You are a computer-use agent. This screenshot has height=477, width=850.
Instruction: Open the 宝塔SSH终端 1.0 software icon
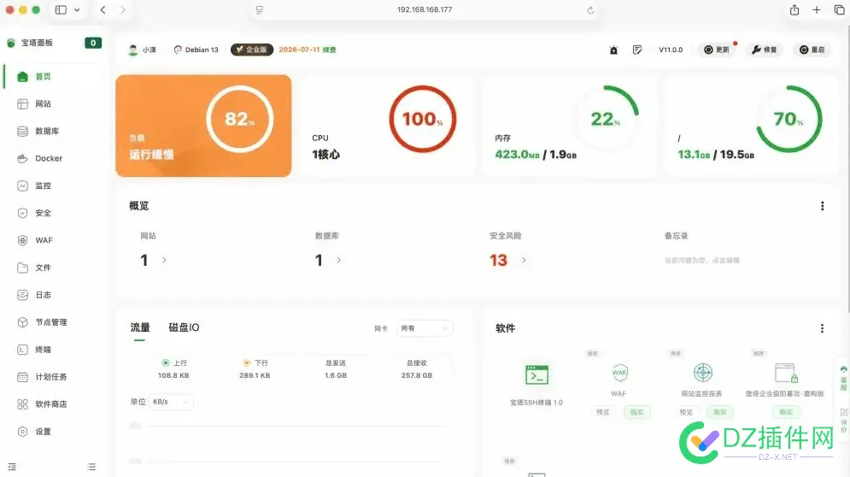point(536,374)
